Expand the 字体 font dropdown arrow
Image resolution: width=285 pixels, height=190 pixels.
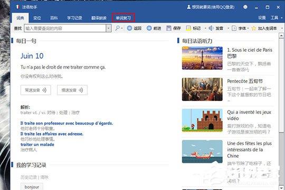click(248, 28)
